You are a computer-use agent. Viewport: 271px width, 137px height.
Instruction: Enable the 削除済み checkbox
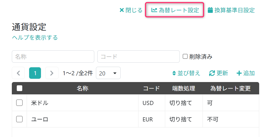[185, 56]
